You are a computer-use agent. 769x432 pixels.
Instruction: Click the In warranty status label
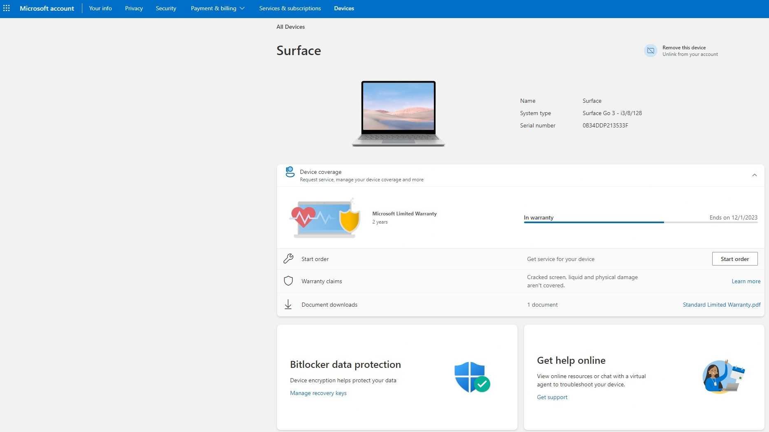[x=538, y=217]
